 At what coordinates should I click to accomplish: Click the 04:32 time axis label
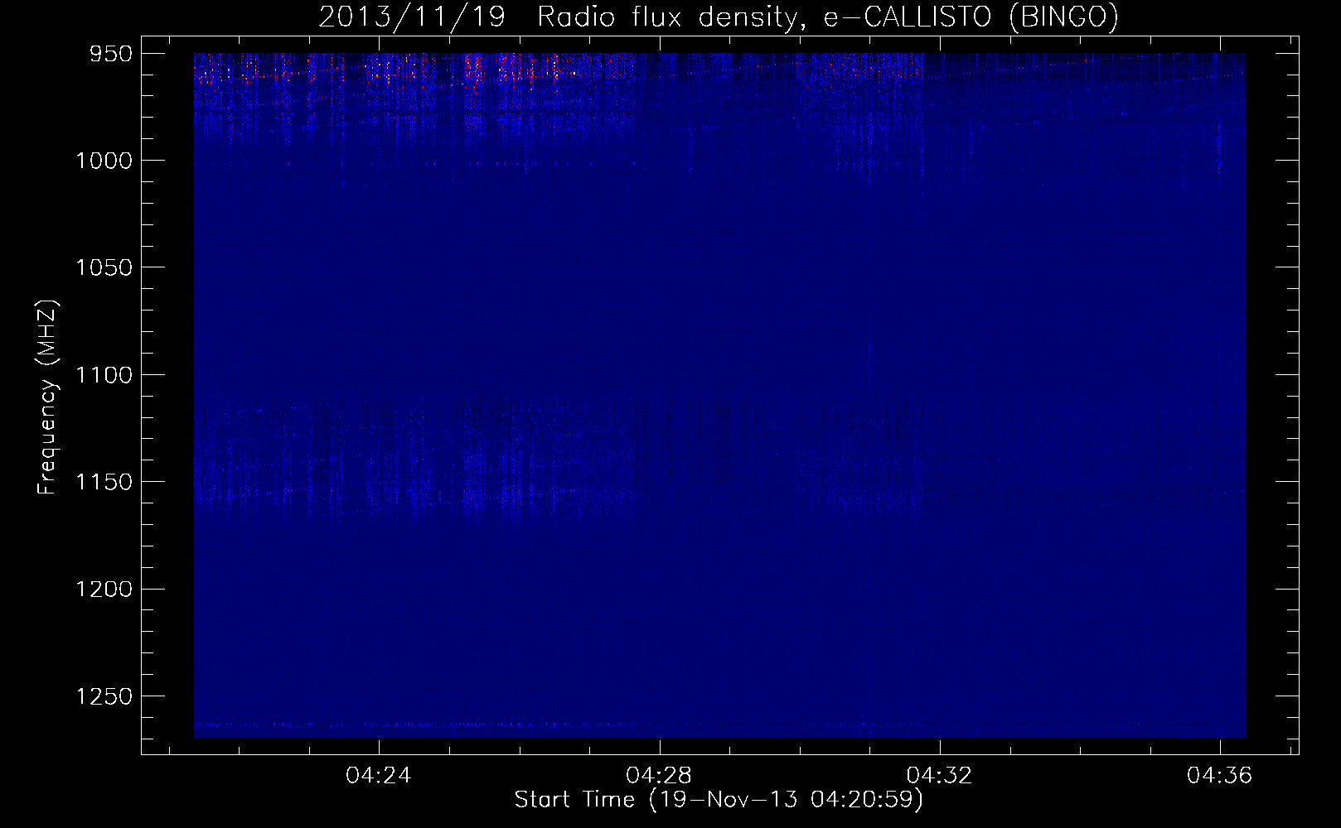coord(939,776)
